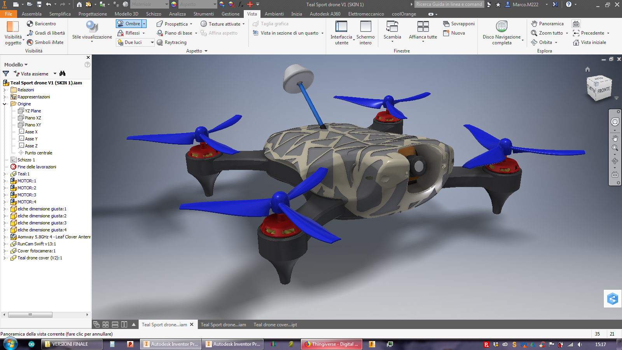Open Vista in sezione di un quarto
622x350 pixels.
coord(288,33)
